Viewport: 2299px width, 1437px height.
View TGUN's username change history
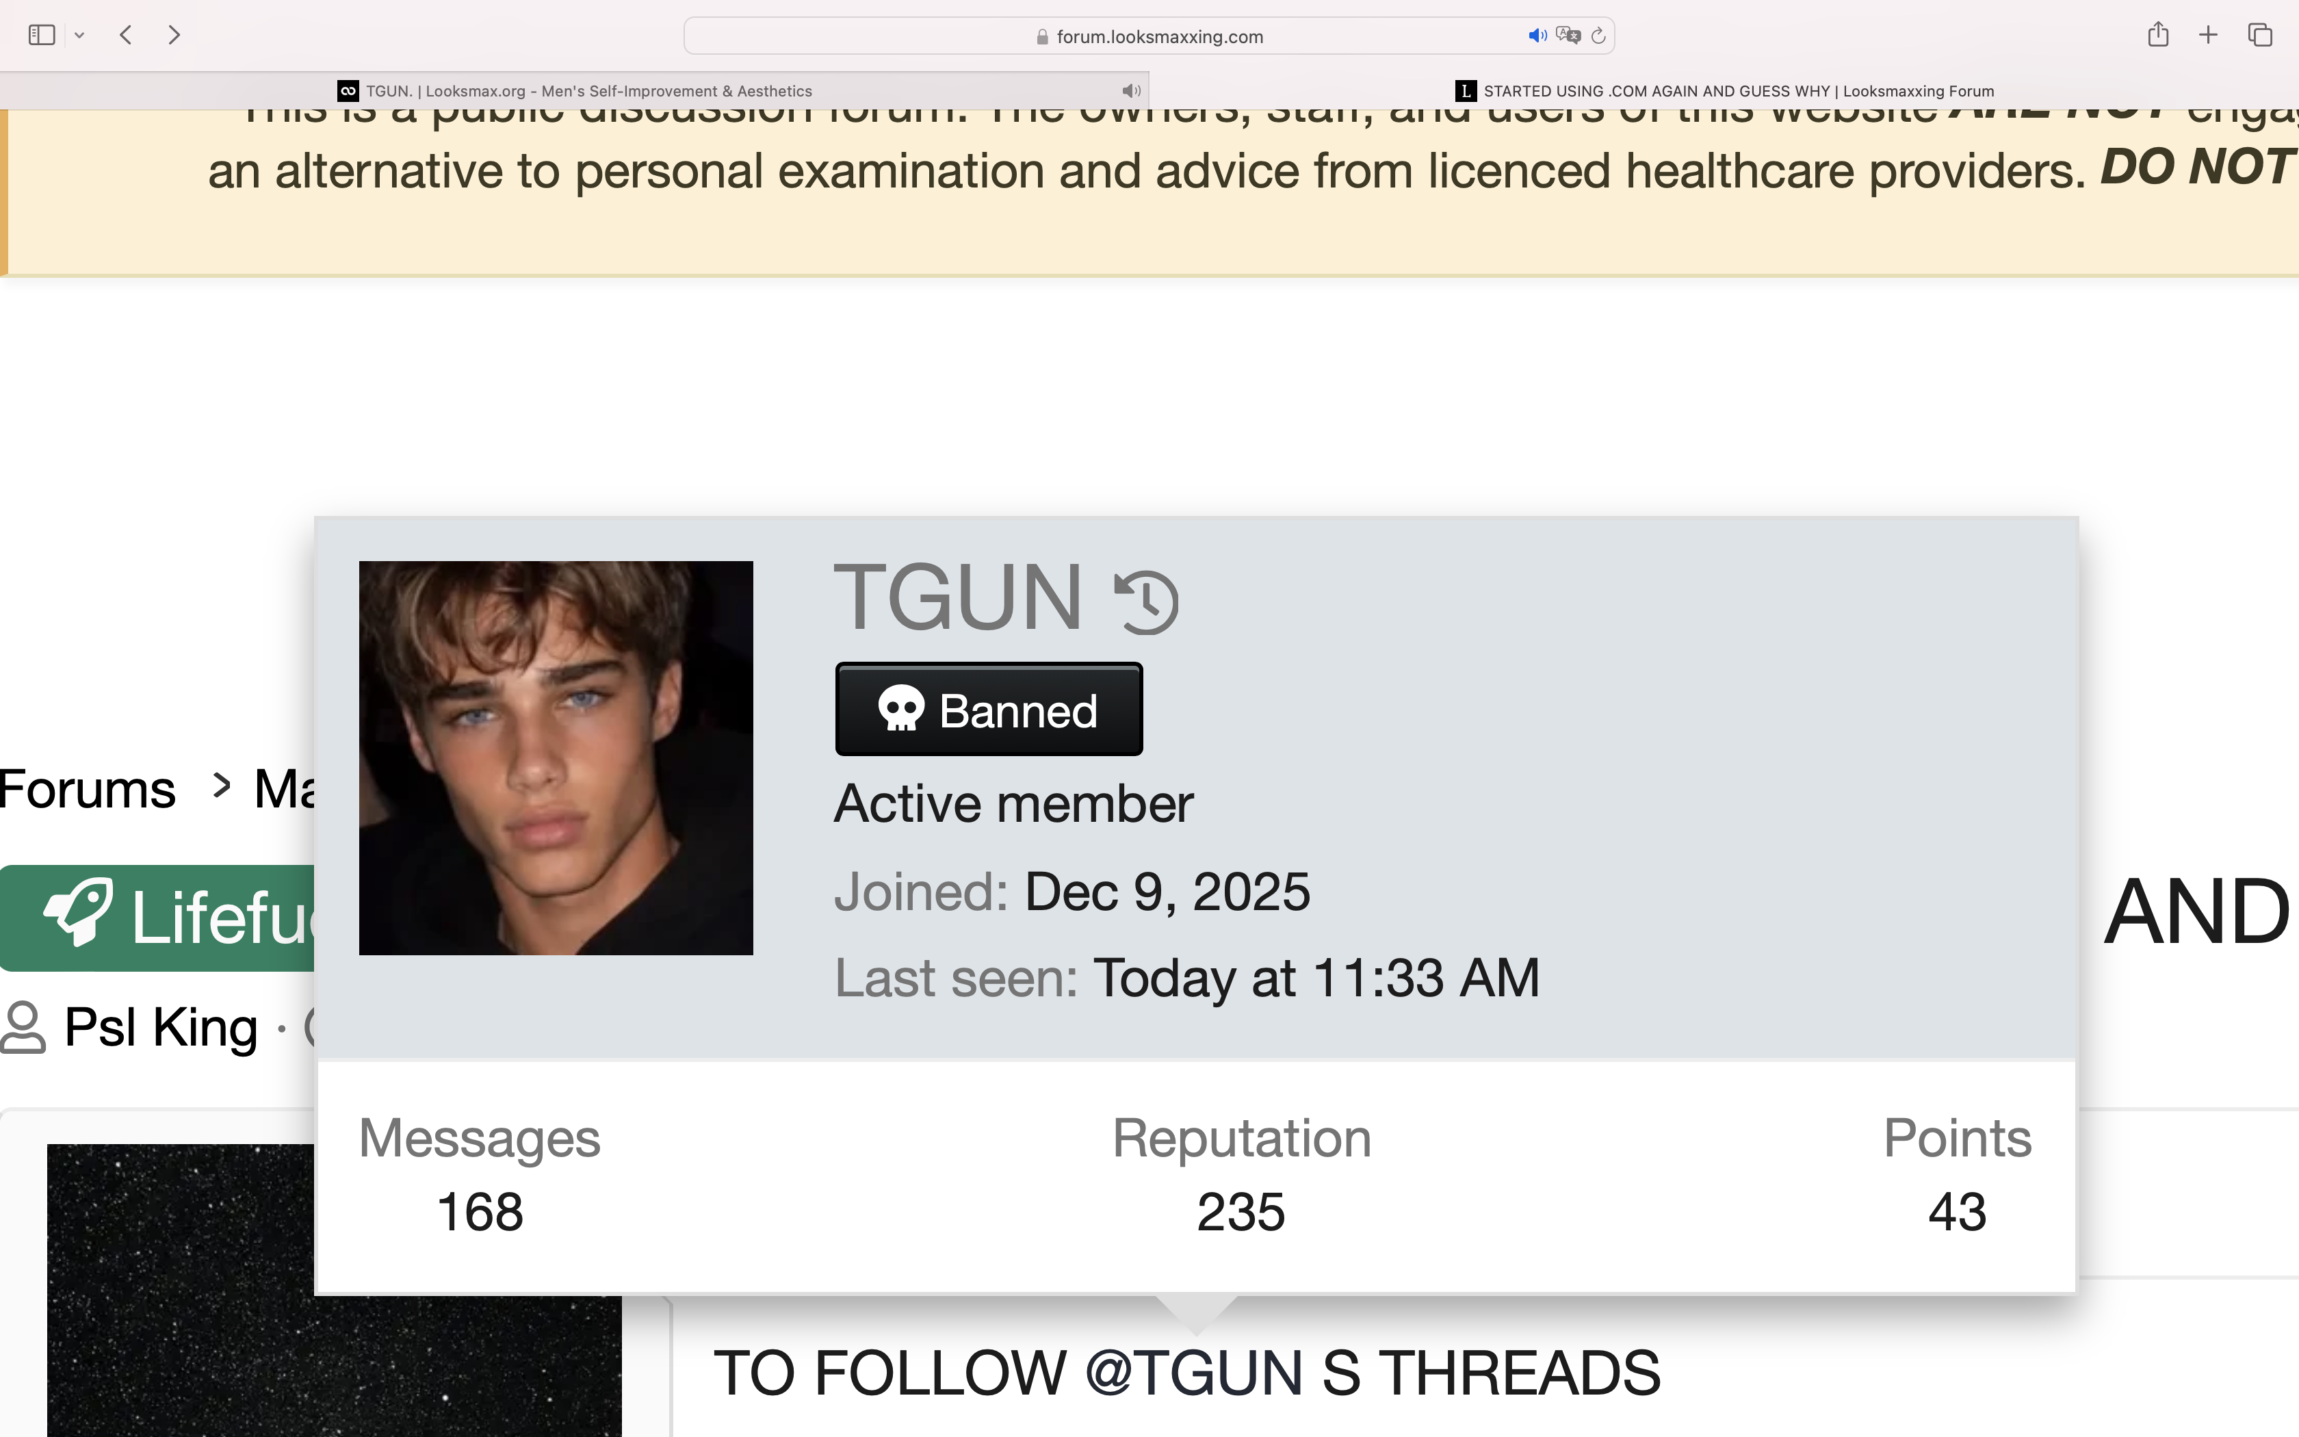pos(1147,601)
